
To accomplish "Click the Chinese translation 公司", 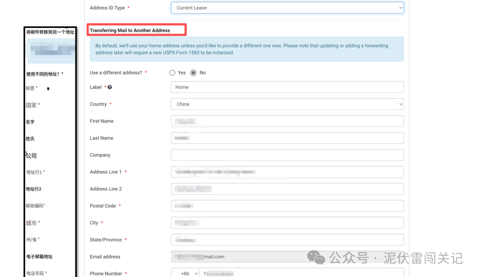I will pos(31,156).
